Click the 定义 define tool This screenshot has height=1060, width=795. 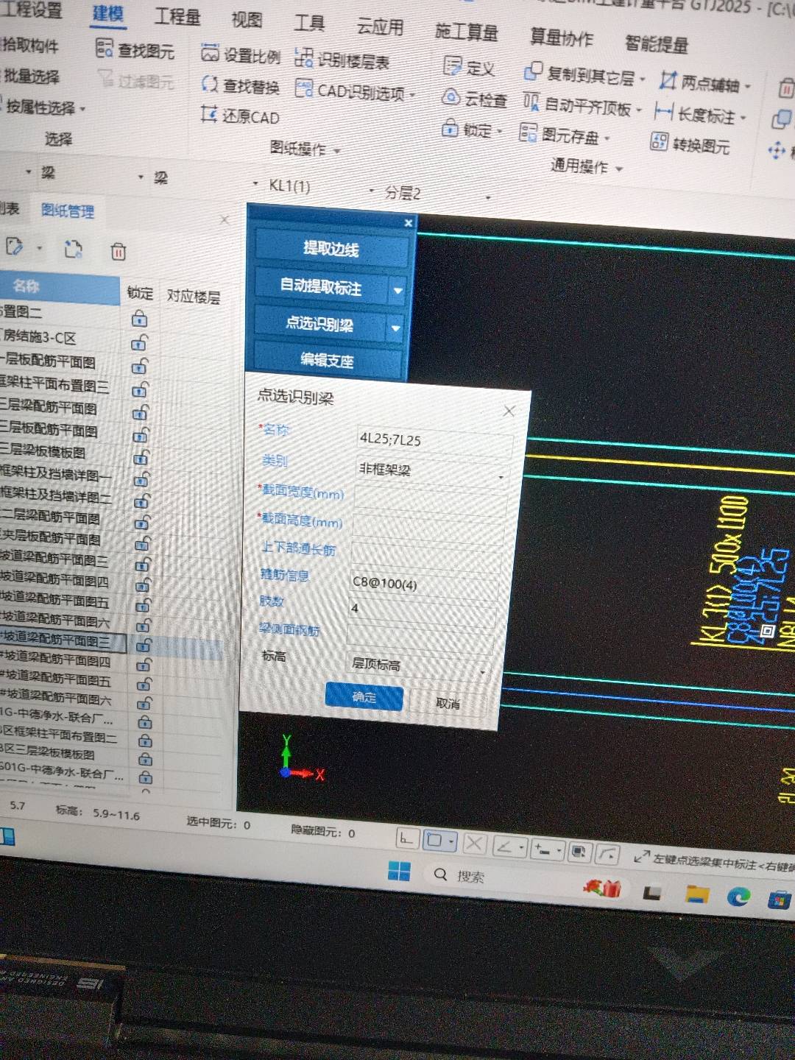point(469,68)
